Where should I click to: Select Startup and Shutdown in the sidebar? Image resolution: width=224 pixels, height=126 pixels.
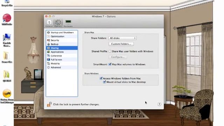pyautogui.click(x=62, y=33)
